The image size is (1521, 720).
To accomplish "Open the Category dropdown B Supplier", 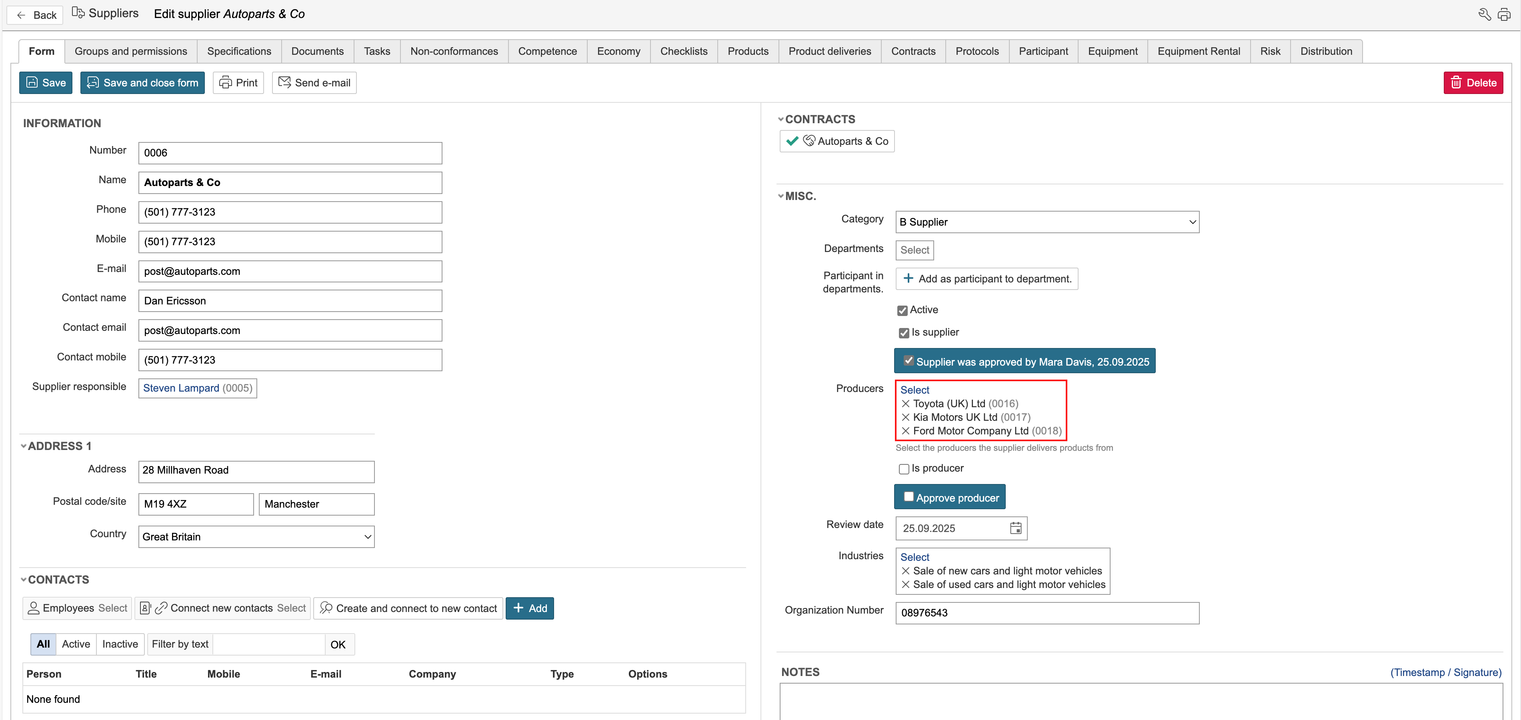I will pyautogui.click(x=1047, y=222).
